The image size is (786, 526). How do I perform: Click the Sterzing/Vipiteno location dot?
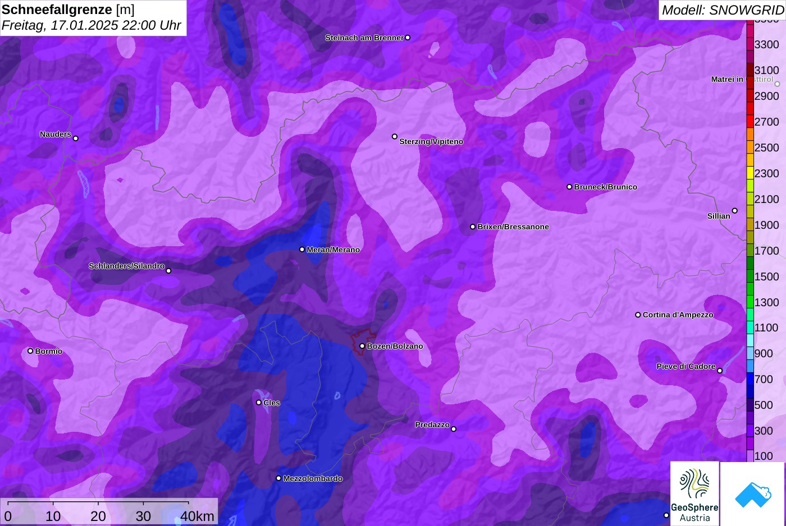pyautogui.click(x=395, y=136)
